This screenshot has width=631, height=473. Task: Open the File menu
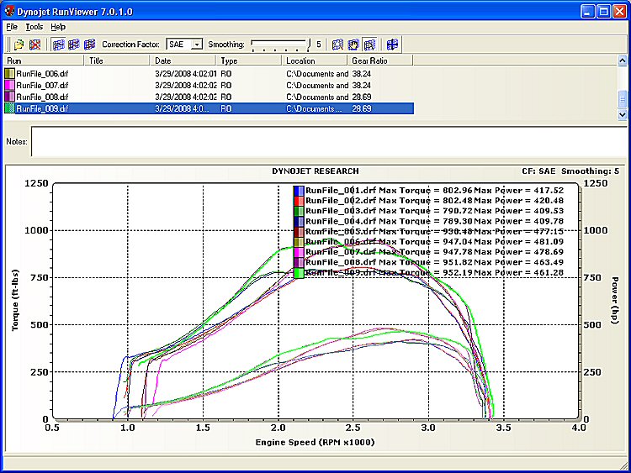pos(12,27)
